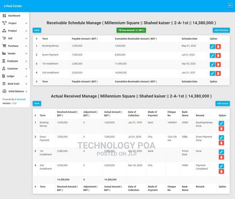The image size is (235, 199).
Task: Open the Dashboard menu item
Action: [14, 16]
